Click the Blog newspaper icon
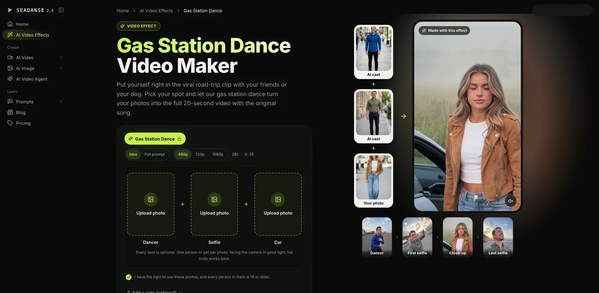 point(10,112)
